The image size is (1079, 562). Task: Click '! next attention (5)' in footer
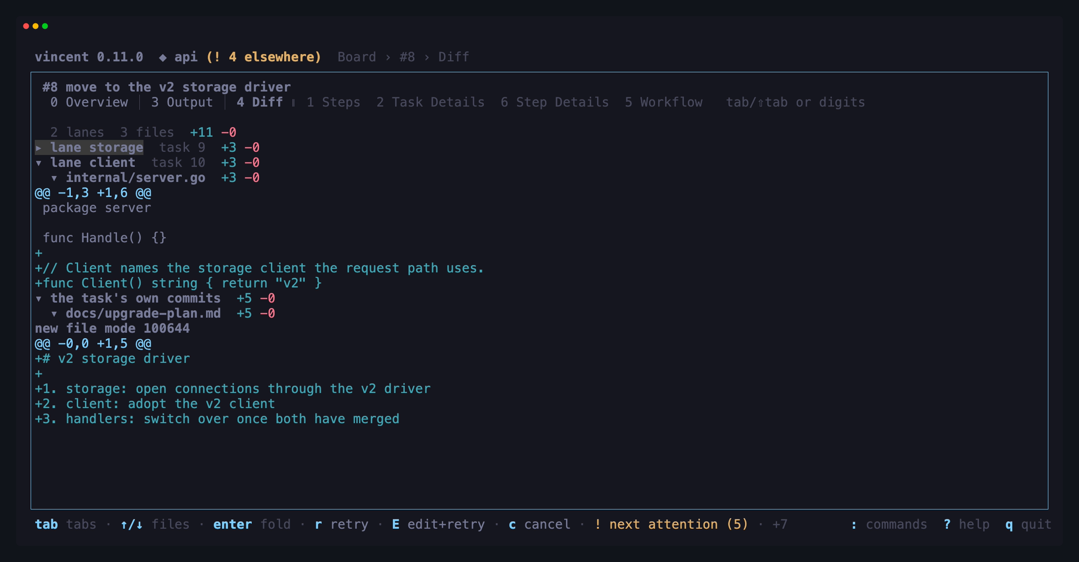pos(671,525)
